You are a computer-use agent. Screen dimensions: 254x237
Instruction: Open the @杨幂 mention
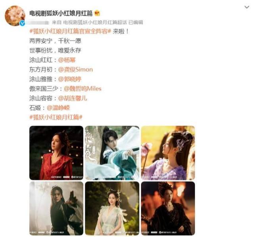coord(67,60)
